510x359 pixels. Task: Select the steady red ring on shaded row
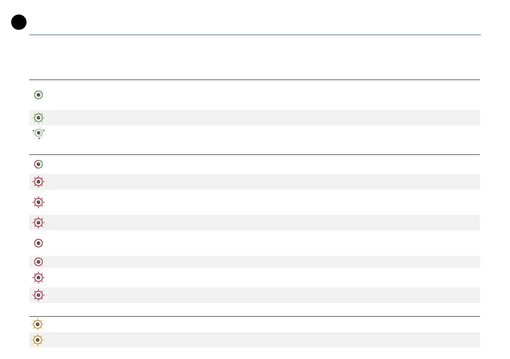click(x=39, y=262)
